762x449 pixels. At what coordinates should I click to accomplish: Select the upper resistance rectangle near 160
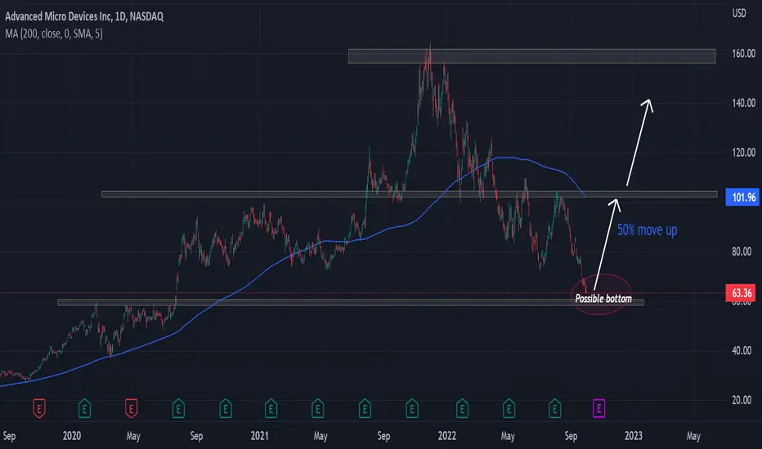(x=531, y=56)
